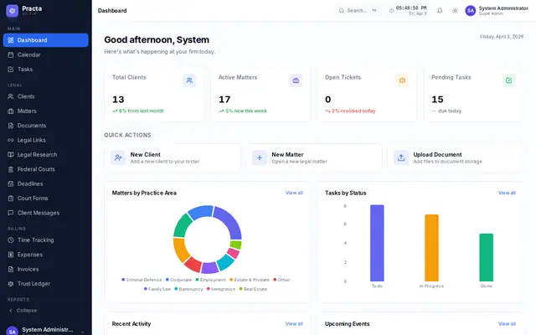This screenshot has height=335, width=536.
Task: Click the Active Matters briefcase icon
Action: coord(296,80)
